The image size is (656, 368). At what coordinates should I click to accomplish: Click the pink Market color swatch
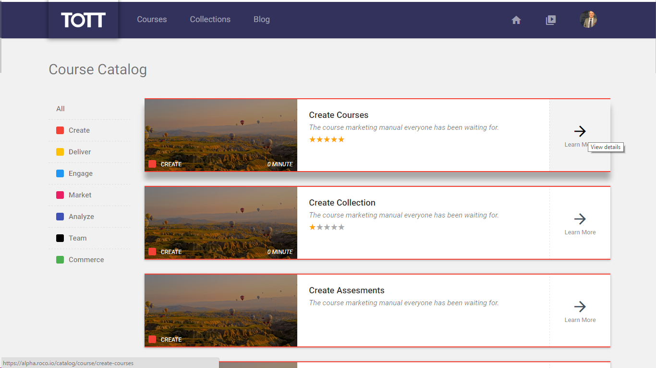tap(60, 195)
